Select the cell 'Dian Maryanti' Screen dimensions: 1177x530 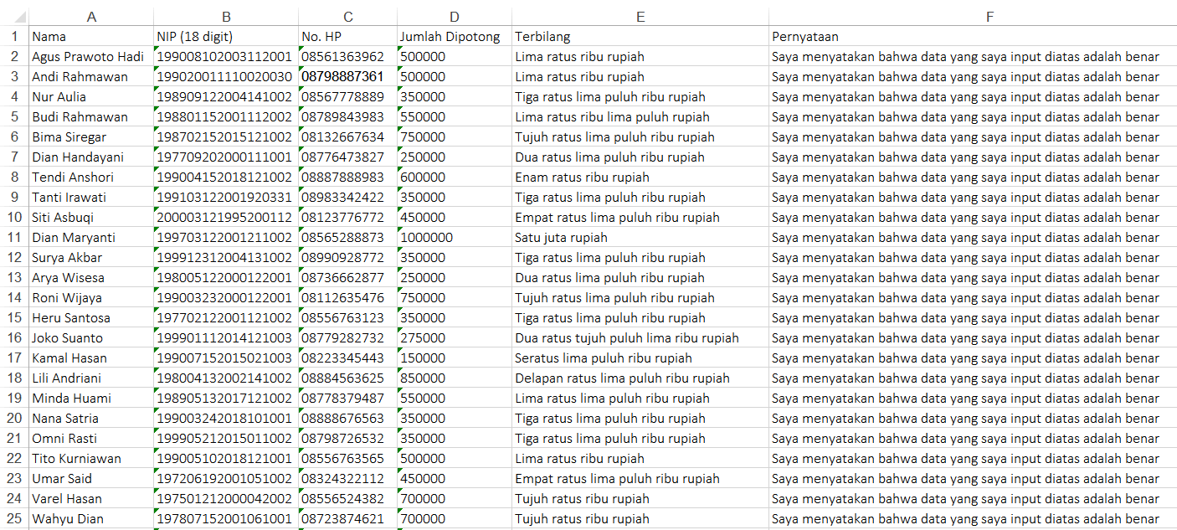91,238
